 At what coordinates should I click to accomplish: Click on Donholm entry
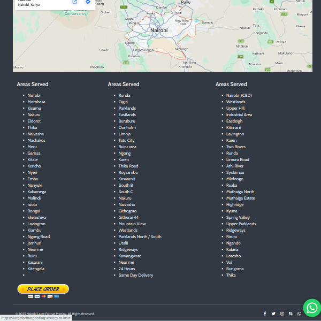pyautogui.click(x=127, y=127)
